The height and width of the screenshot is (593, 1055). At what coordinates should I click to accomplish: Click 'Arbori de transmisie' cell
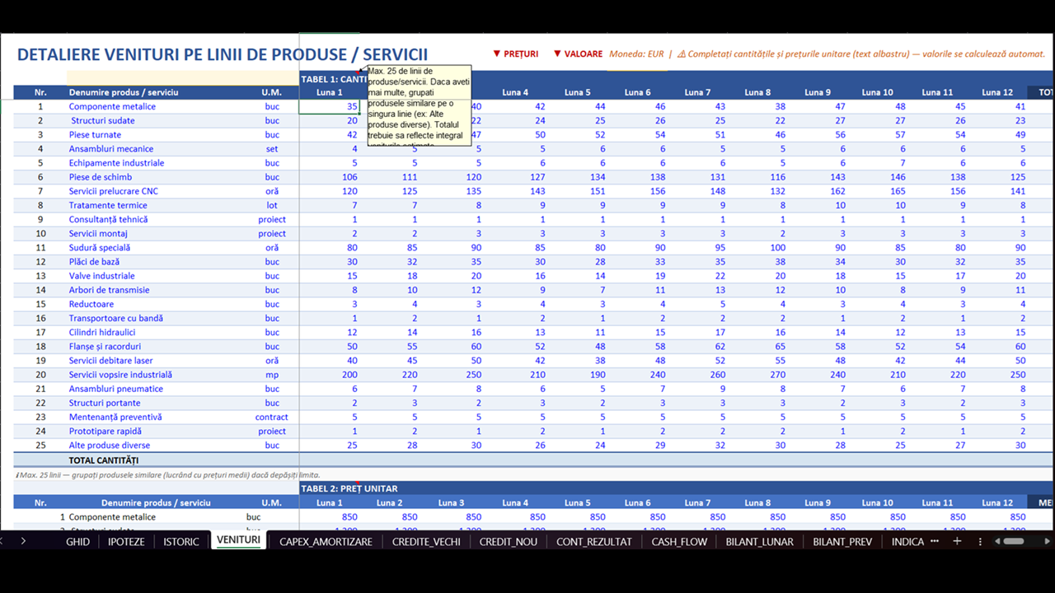pyautogui.click(x=109, y=290)
